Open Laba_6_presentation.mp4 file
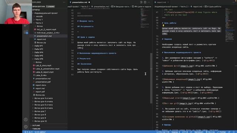This screenshot has height=133, width=237. (47, 69)
